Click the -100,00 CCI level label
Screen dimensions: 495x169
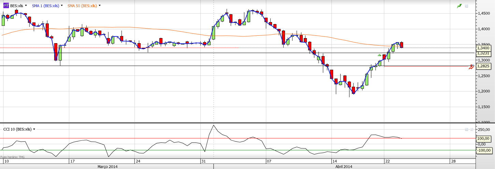(x=484, y=150)
